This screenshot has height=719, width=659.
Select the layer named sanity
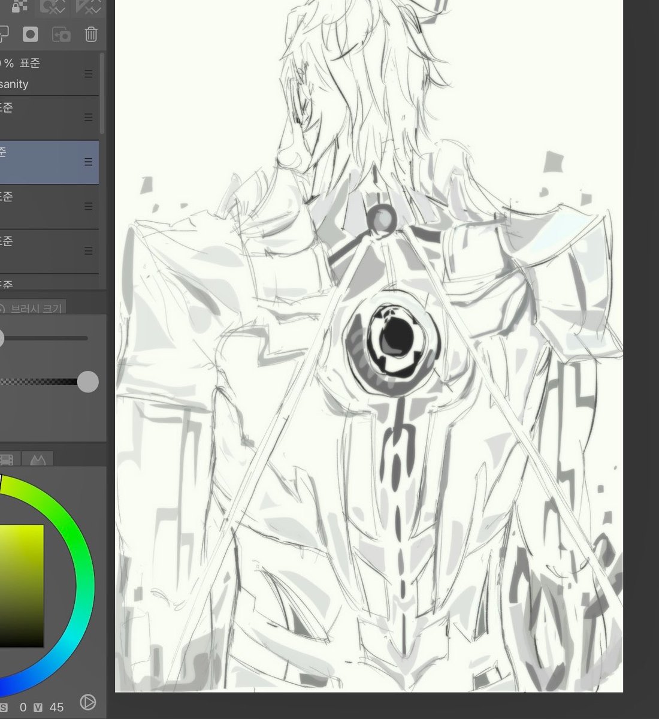click(49, 74)
